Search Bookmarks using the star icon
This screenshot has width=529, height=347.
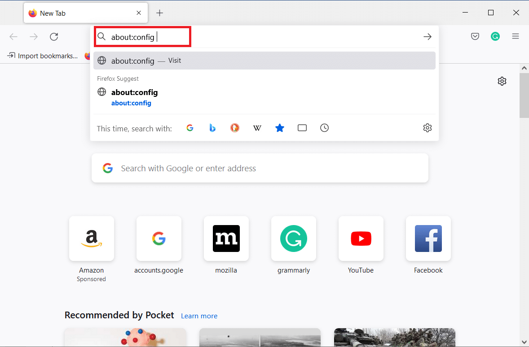280,128
